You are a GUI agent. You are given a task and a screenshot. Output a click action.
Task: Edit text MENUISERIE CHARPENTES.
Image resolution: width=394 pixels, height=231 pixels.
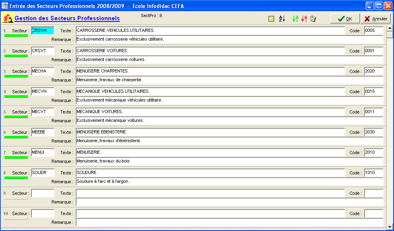click(210, 71)
